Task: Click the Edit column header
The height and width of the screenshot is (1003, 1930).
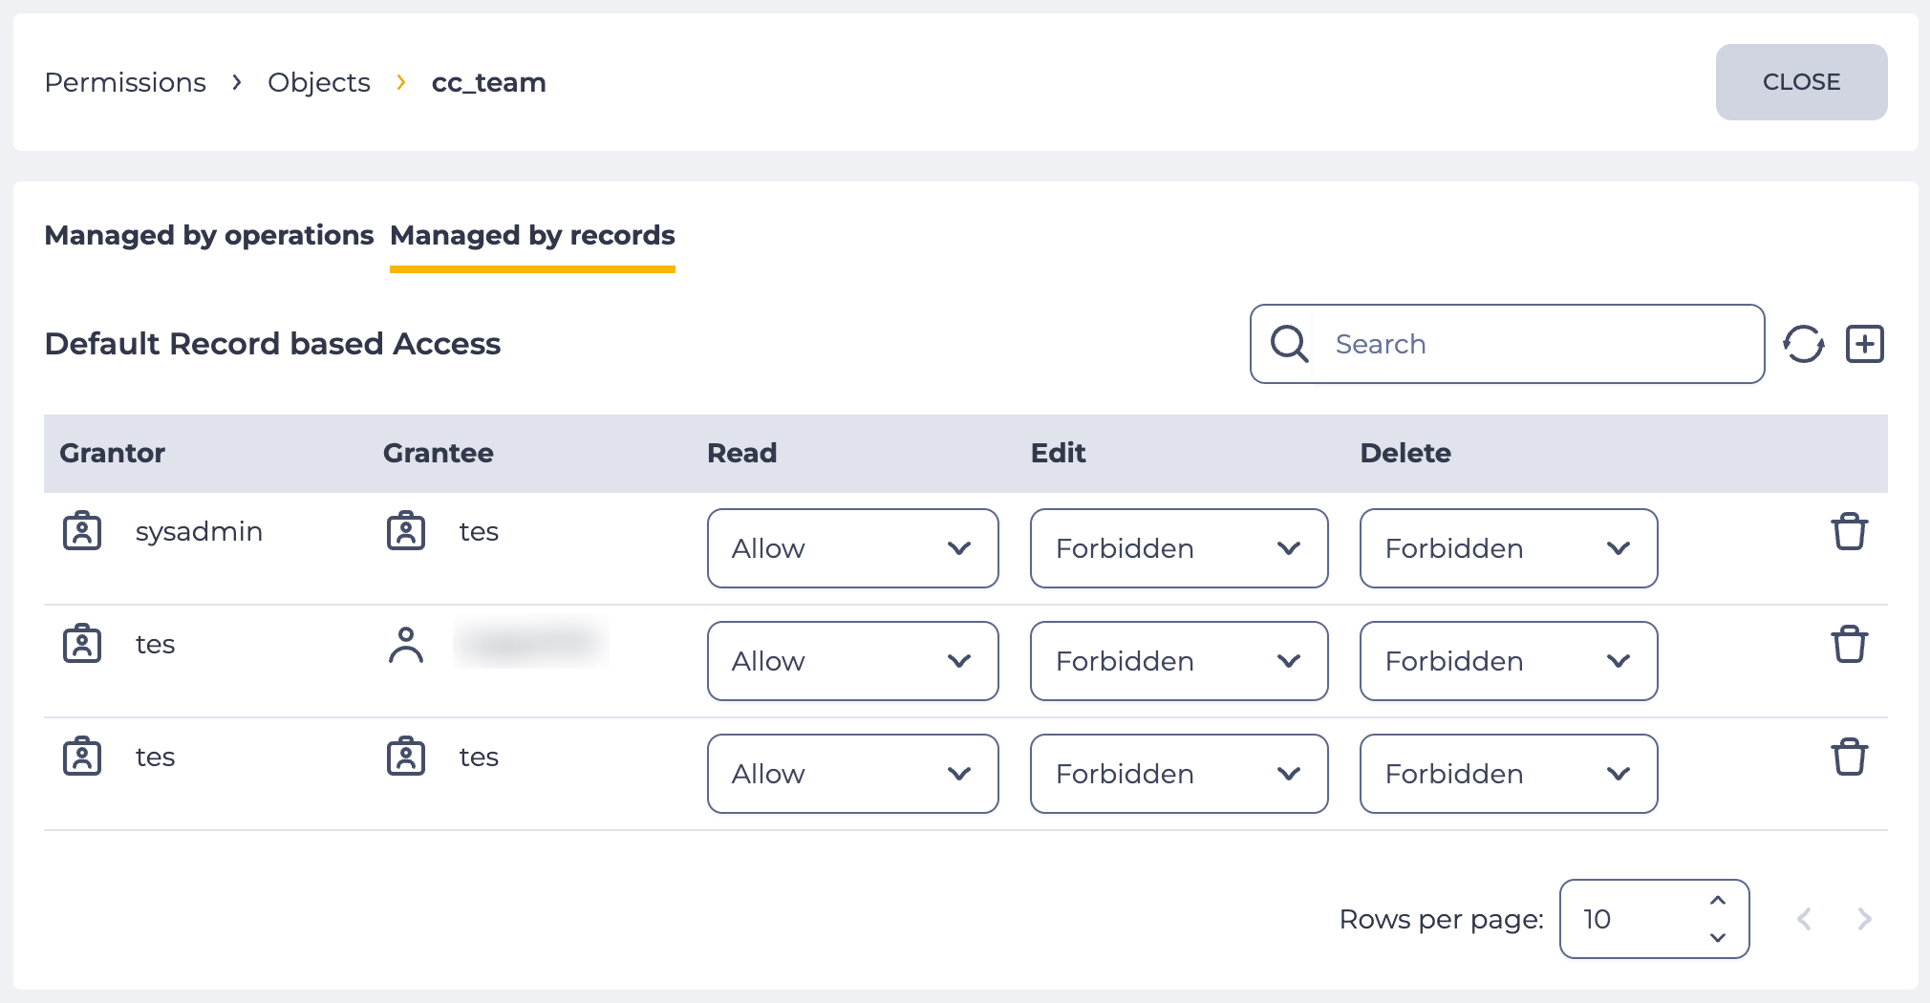Action: point(1059,453)
